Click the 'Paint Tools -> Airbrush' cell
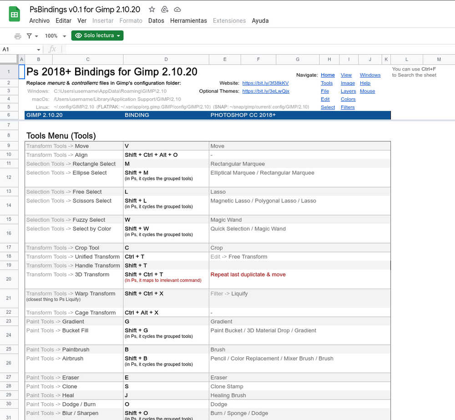 tap(74, 364)
